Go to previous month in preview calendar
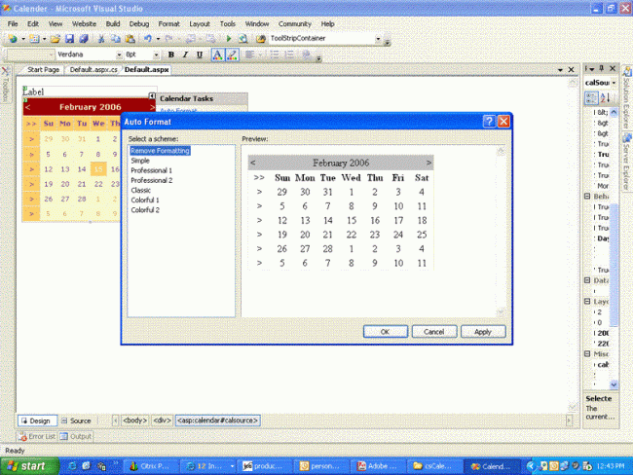This screenshot has height=475, width=633. pyautogui.click(x=253, y=163)
